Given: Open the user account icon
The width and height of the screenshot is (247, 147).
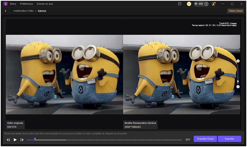Looking at the screenshot, I should pos(214,4).
